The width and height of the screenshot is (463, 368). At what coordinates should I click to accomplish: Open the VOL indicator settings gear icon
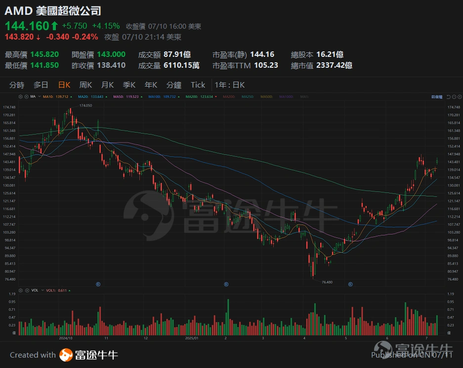(20, 290)
